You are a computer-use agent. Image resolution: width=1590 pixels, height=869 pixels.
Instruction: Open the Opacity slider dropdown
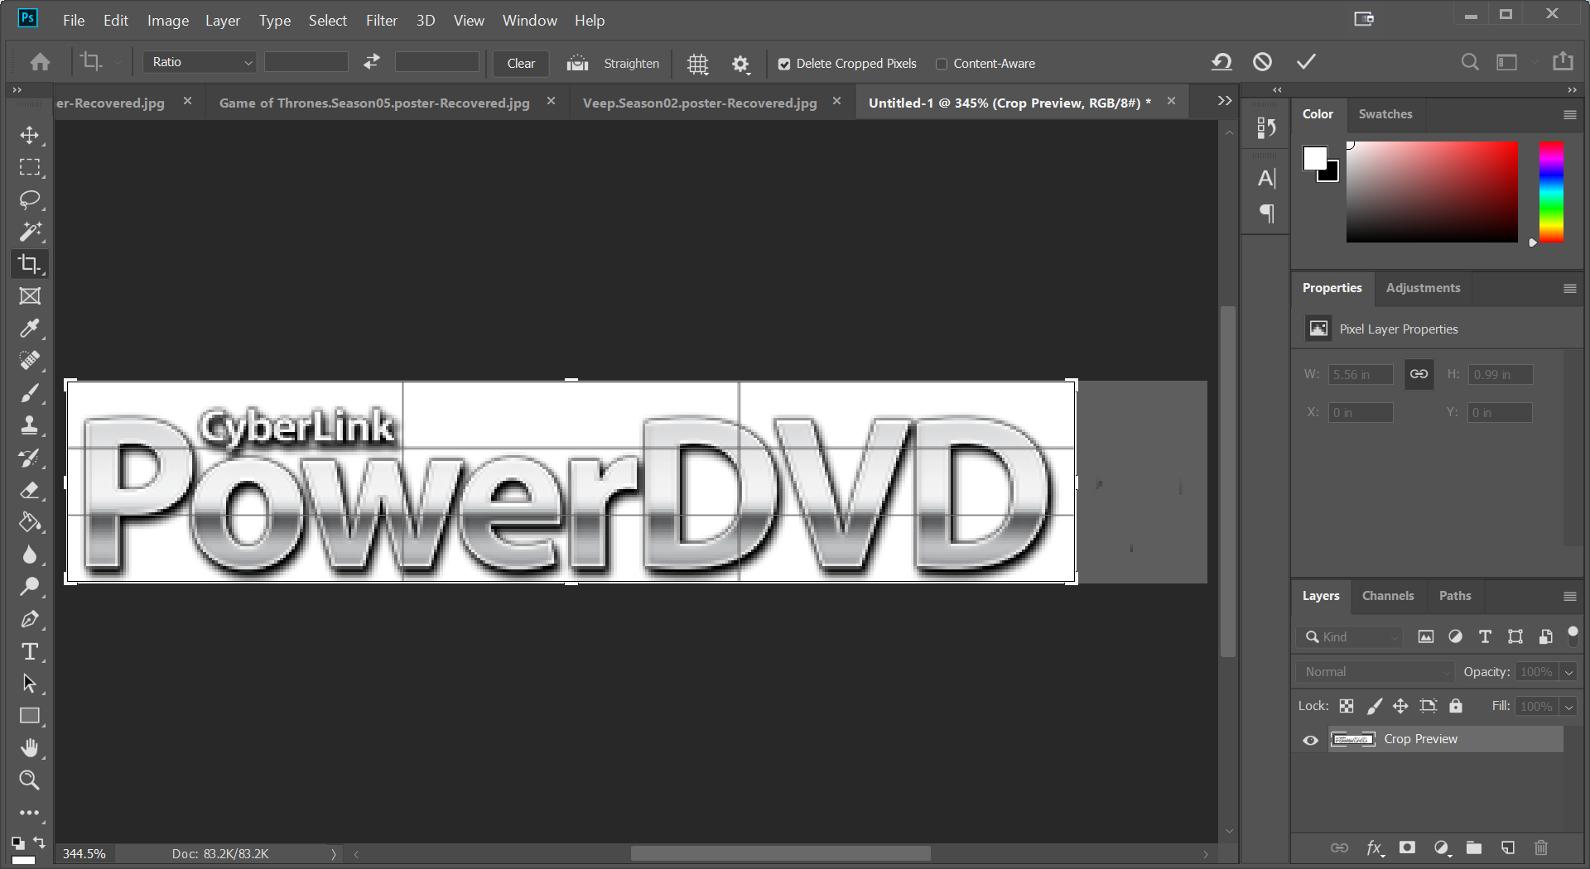coord(1568,672)
